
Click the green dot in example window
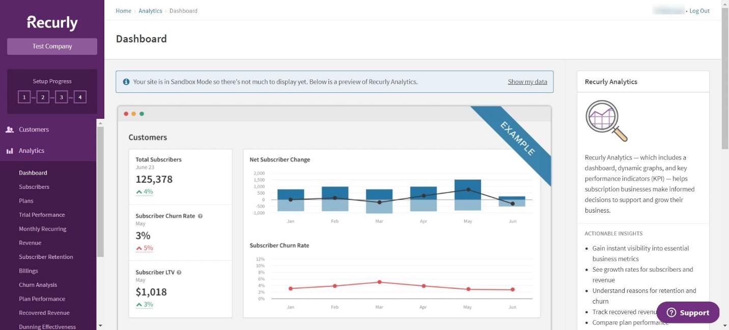(x=142, y=114)
